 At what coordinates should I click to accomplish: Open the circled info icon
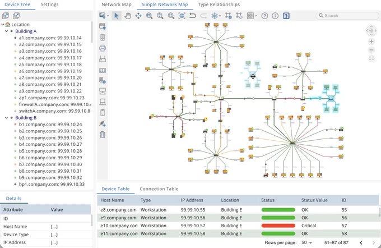(x=275, y=16)
